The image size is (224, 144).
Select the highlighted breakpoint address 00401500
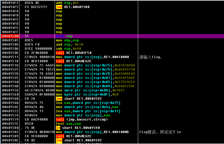tap(10, 36)
